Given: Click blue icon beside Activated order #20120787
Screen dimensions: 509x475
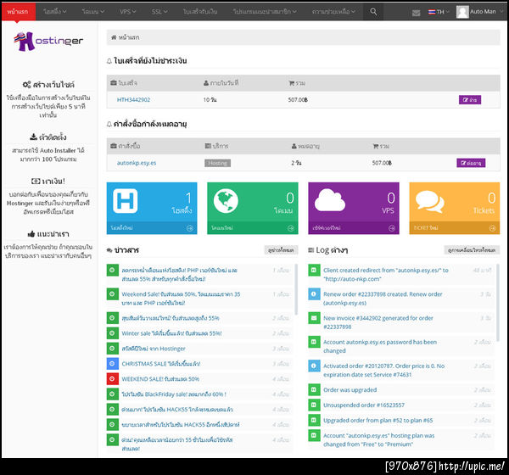Looking at the screenshot, I should pos(314,366).
